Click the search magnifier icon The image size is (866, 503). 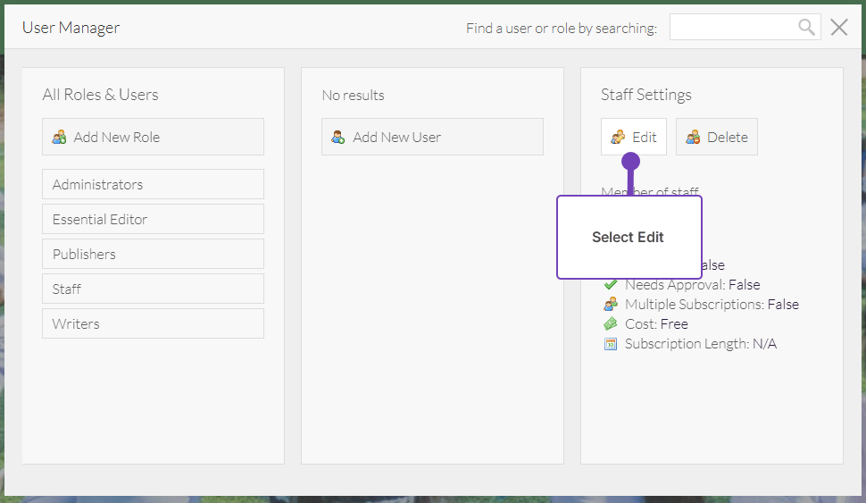click(x=806, y=28)
